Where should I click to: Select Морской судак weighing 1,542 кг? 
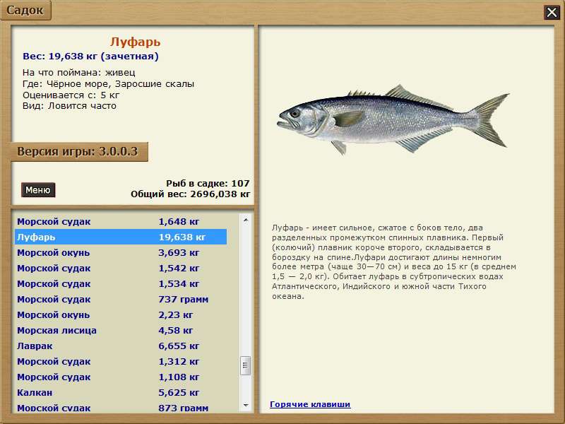point(120,269)
